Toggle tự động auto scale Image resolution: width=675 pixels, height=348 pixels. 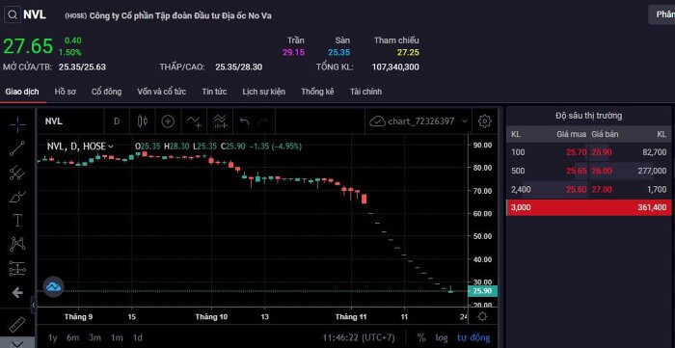pos(473,337)
